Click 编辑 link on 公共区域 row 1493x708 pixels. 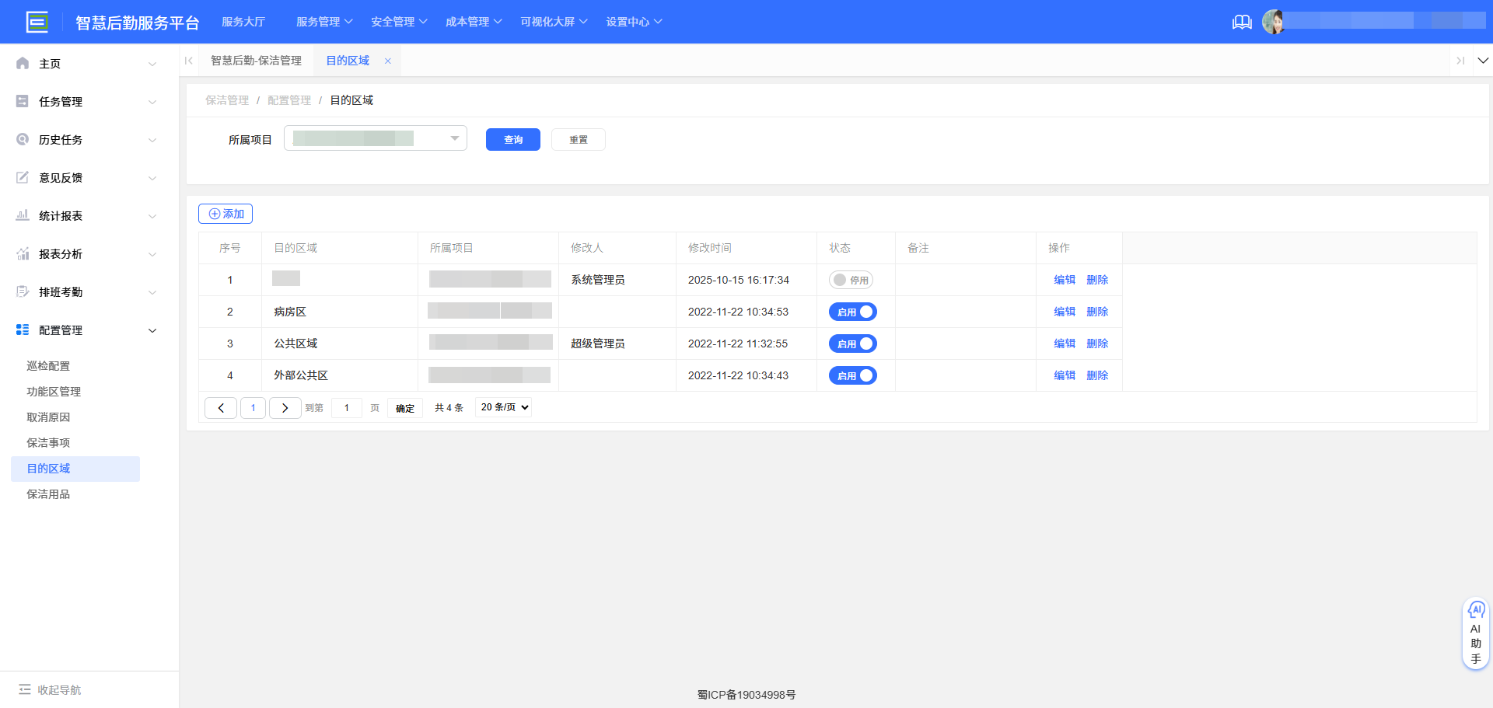click(x=1064, y=343)
